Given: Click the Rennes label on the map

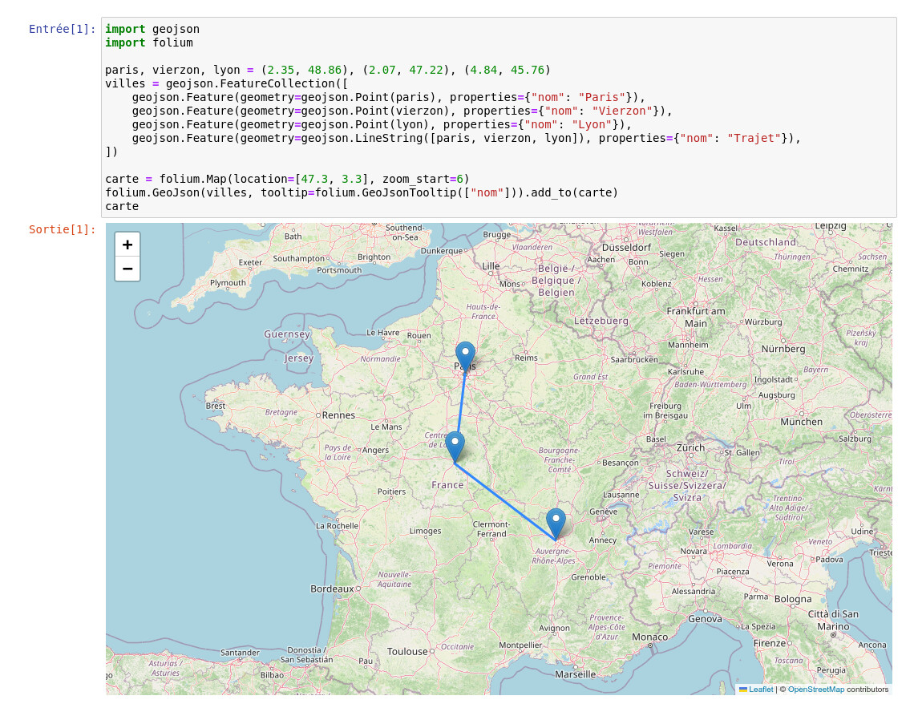Looking at the screenshot, I should (338, 415).
